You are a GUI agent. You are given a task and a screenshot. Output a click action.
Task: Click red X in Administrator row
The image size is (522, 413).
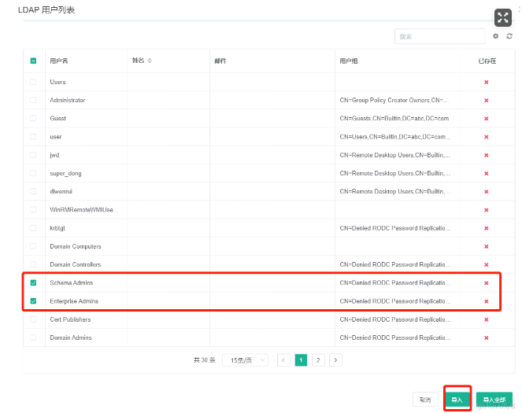487,101
